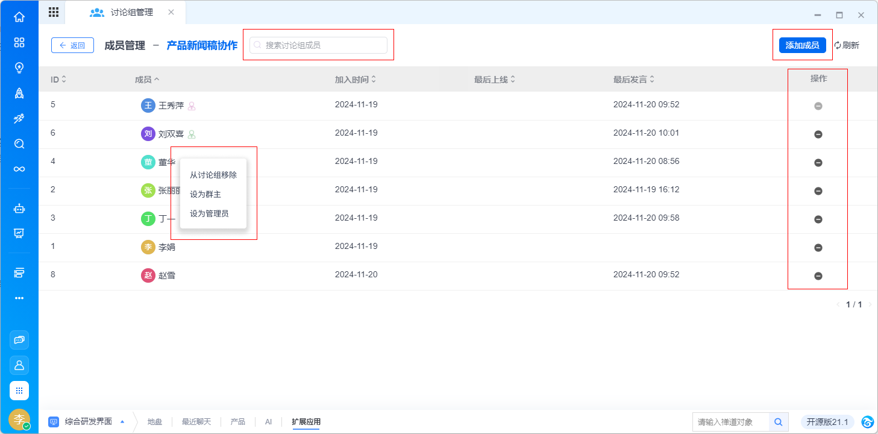
Task: Choose 设为管理员 from the context menu
Action: [213, 213]
